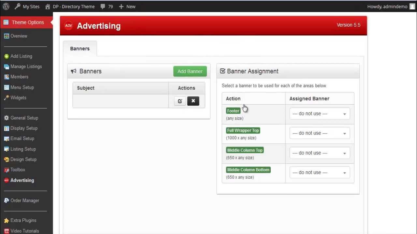Click the comments bubble showing 79
The image size is (417, 234).
pyautogui.click(x=106, y=6)
